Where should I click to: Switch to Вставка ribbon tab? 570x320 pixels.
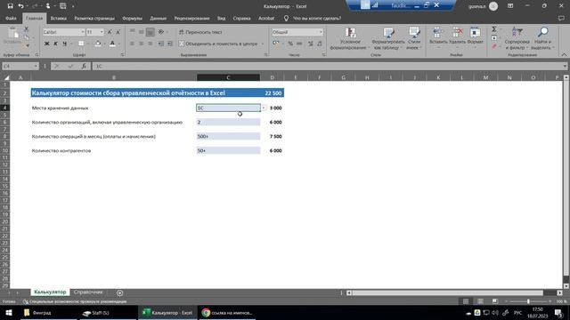[x=58, y=18]
